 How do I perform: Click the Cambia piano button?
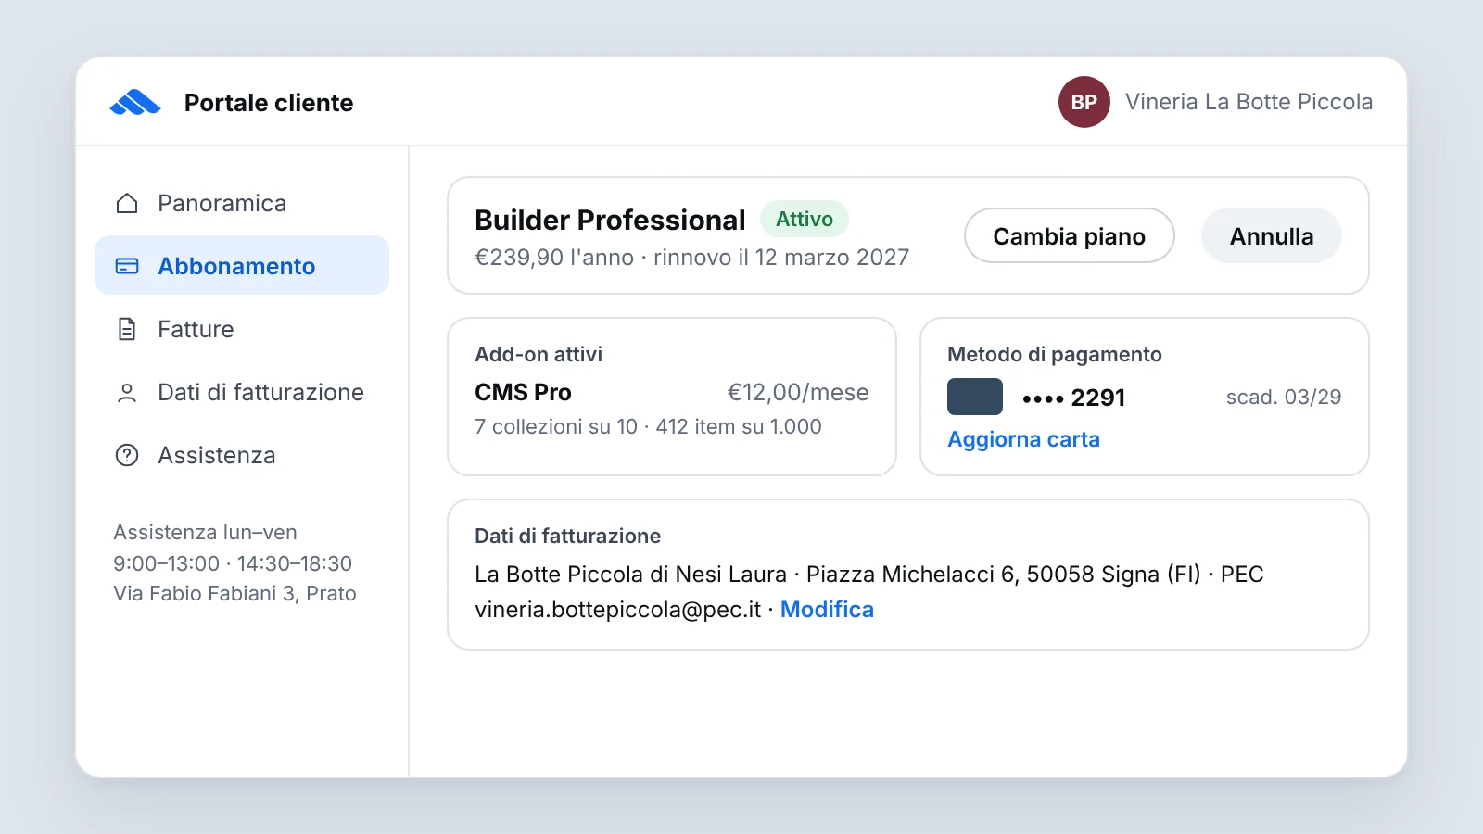click(x=1070, y=236)
